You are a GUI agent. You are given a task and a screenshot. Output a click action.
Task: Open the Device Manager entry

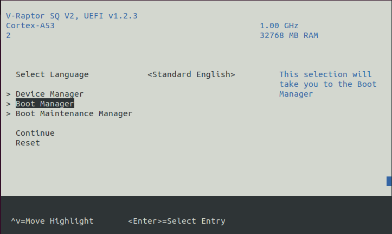pyautogui.click(x=49, y=94)
